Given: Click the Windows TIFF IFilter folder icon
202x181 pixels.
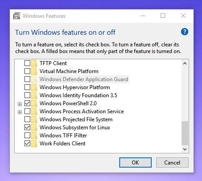Looking at the screenshot, I should (34, 136).
